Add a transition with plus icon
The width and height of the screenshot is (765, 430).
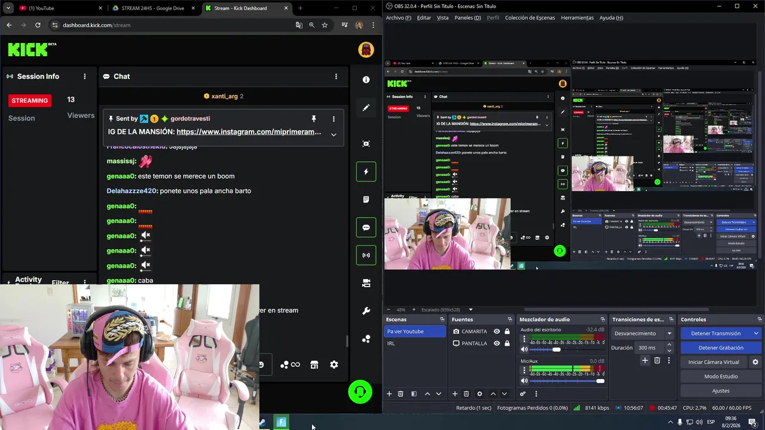pos(645,360)
